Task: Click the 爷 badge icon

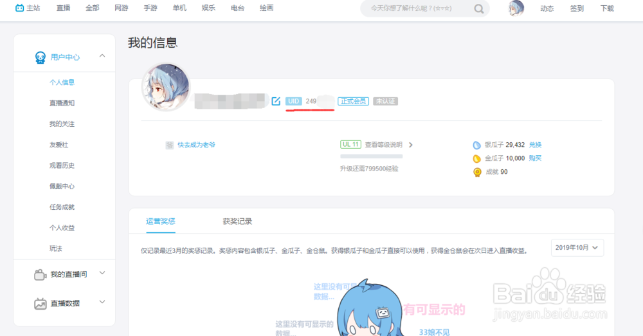Action: (x=169, y=145)
